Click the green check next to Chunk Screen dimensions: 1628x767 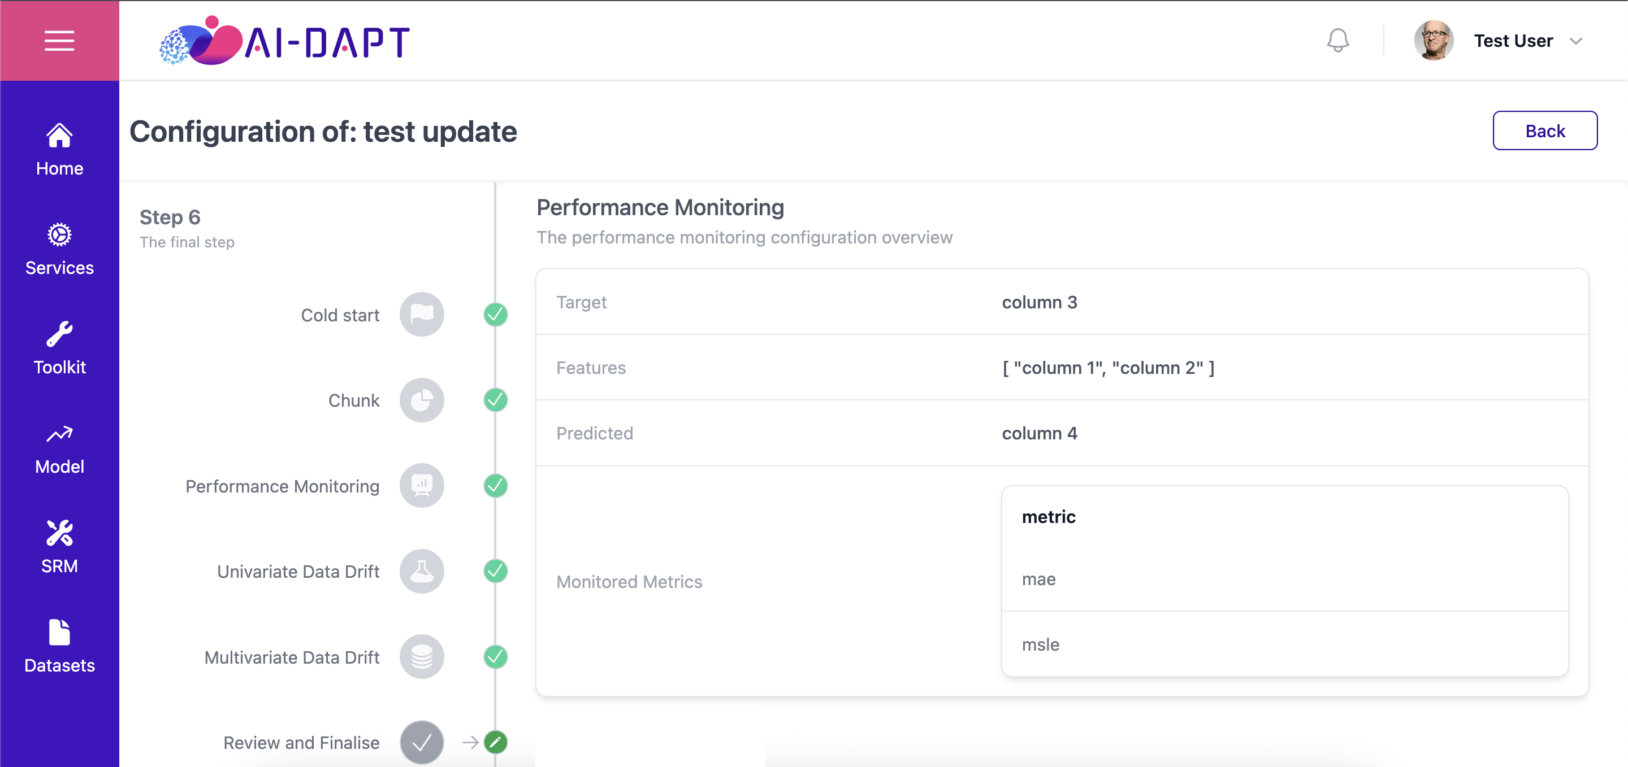click(x=496, y=400)
